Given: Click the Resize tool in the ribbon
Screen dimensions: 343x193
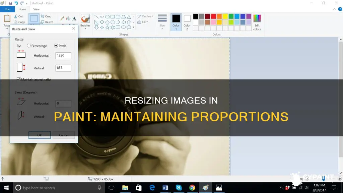Looking at the screenshot, I should coord(47,22).
